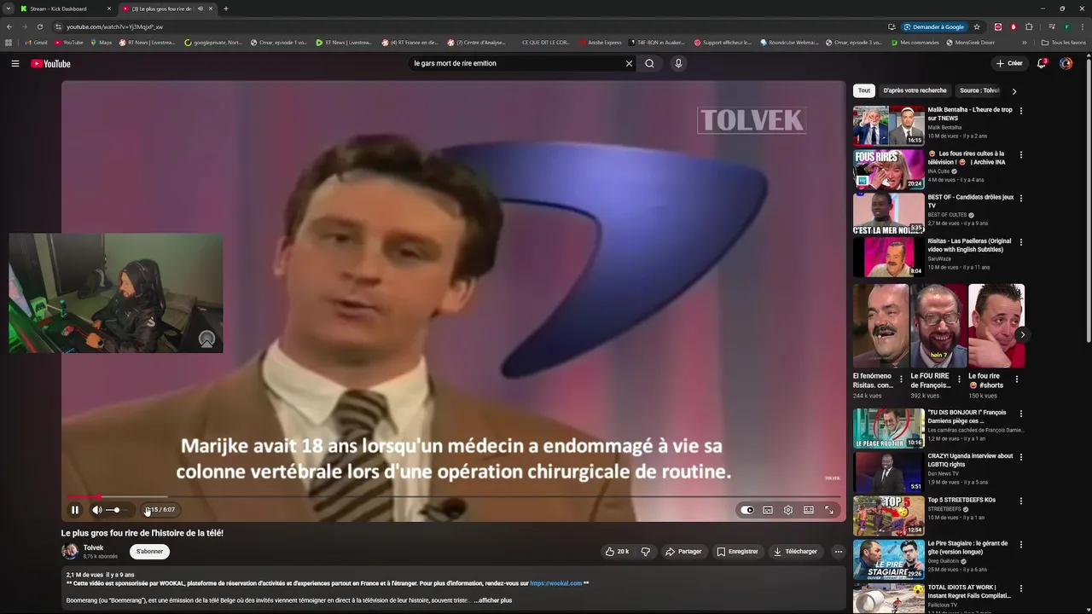
Task: Toggle subtitles in the player
Action: pos(768,510)
